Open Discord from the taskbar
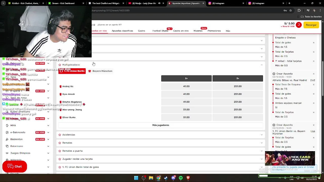Viewport: 324px width, 182px height. [x=173, y=178]
